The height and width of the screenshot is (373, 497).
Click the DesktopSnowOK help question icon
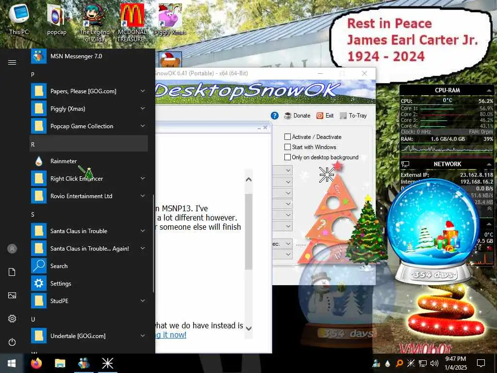coord(275,116)
